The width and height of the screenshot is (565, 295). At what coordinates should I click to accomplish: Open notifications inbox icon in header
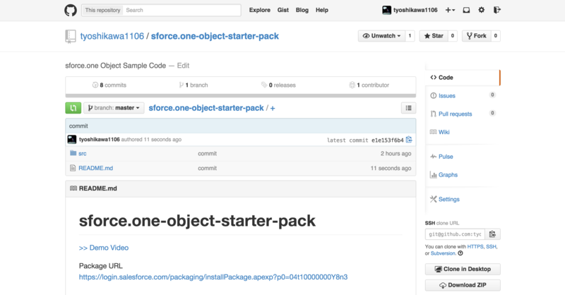click(466, 10)
